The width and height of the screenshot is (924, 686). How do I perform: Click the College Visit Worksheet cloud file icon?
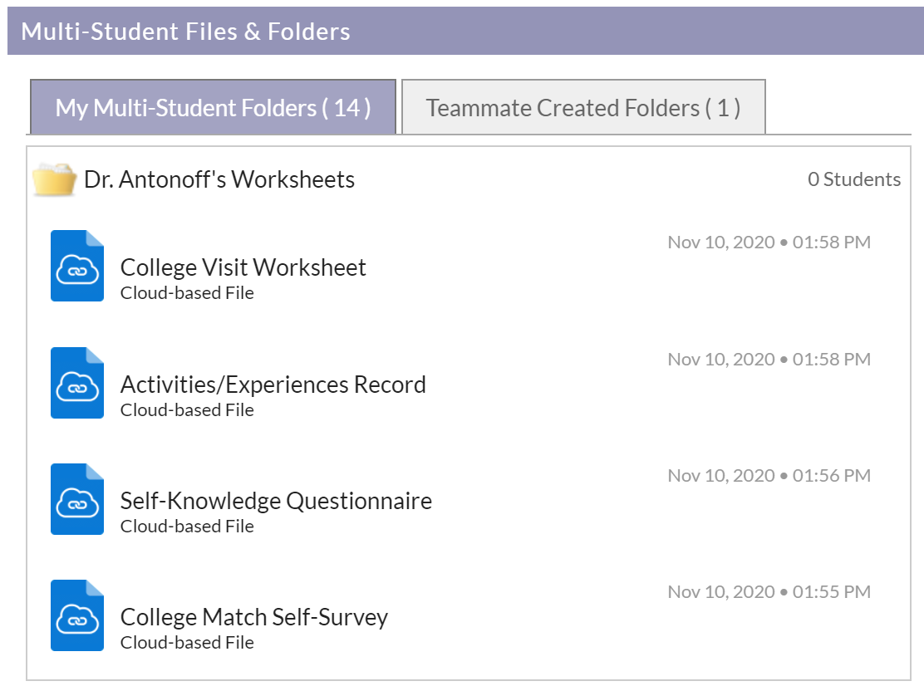coord(77,266)
